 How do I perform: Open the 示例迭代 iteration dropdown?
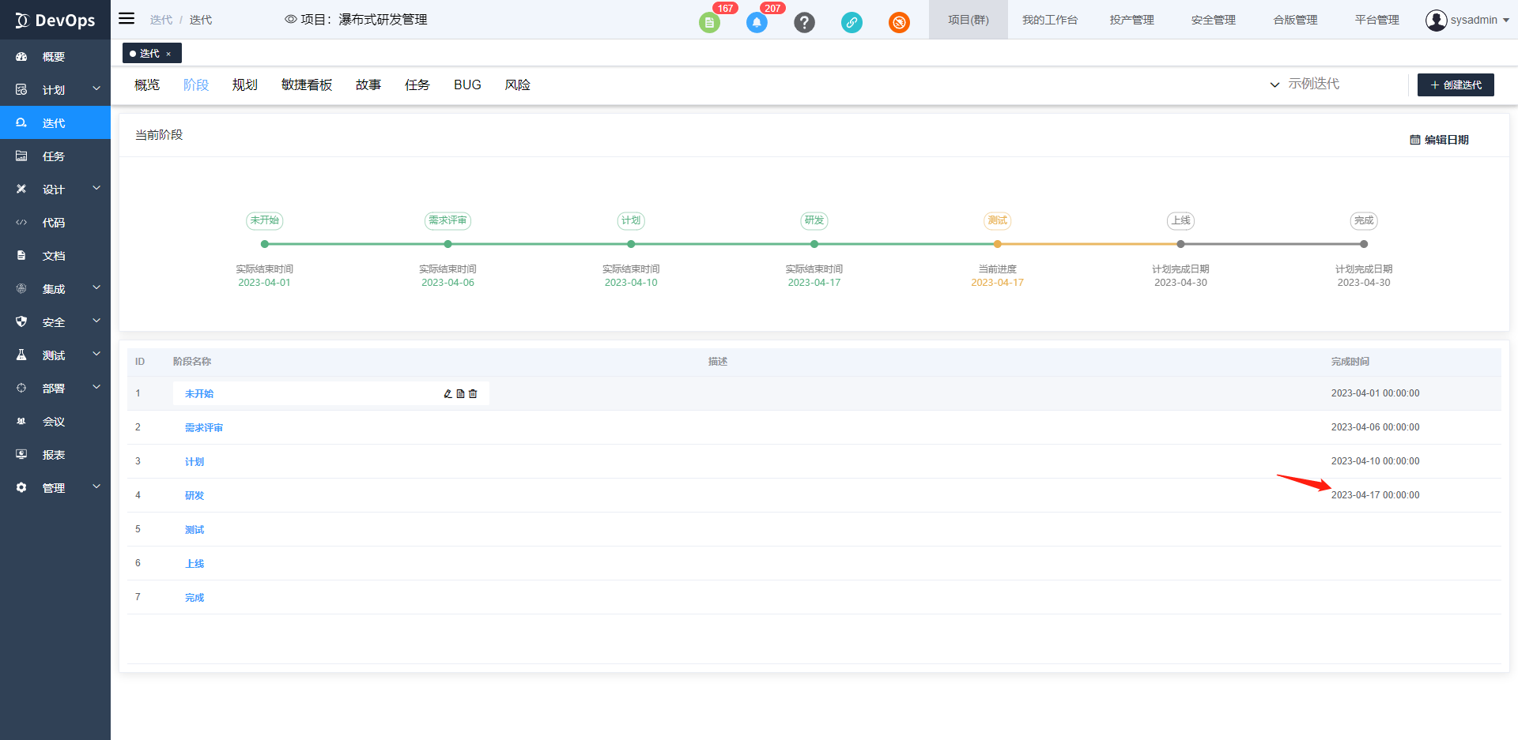[x=1305, y=85]
